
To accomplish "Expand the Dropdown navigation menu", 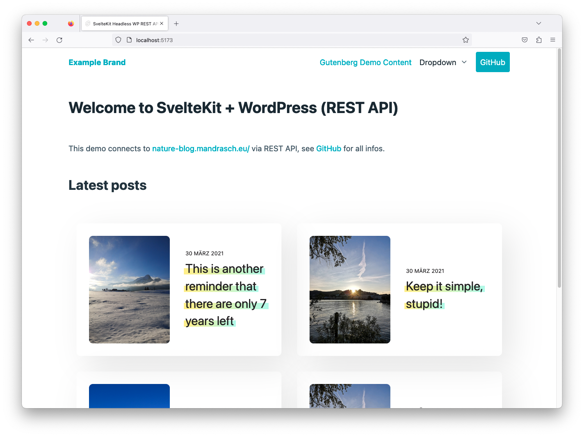I will [x=443, y=62].
